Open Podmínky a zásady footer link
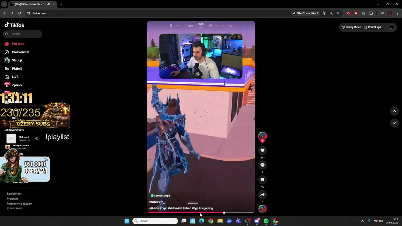Image resolution: width=402 pixels, height=226 pixels. pyautogui.click(x=19, y=204)
